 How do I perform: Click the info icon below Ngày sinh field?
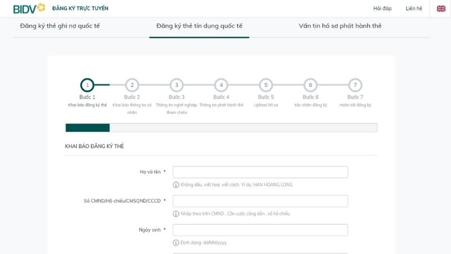(x=176, y=243)
